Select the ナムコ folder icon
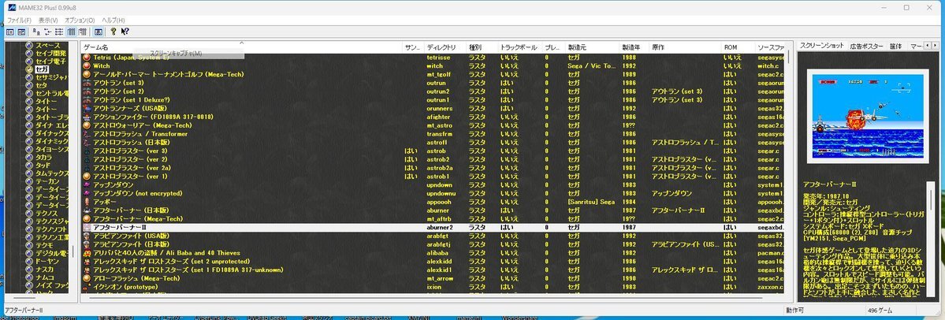945x320 pixels. pyautogui.click(x=29, y=277)
